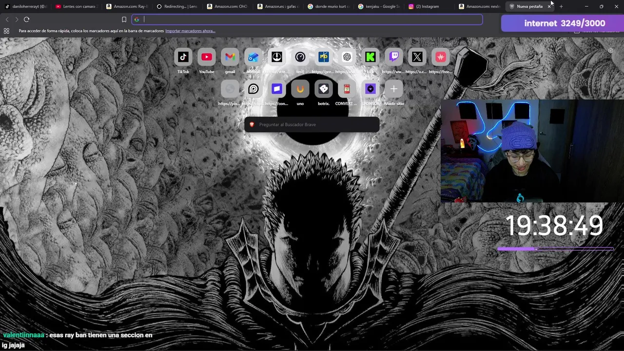The height and width of the screenshot is (351, 624).
Task: Switch to the kenjaku - Google Search tab
Action: tap(379, 6)
